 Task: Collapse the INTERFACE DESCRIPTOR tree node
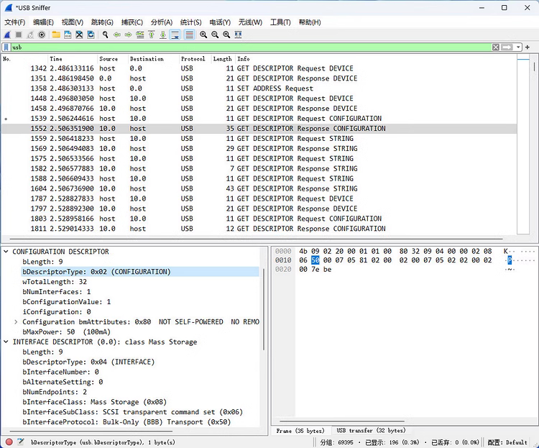(x=6, y=342)
